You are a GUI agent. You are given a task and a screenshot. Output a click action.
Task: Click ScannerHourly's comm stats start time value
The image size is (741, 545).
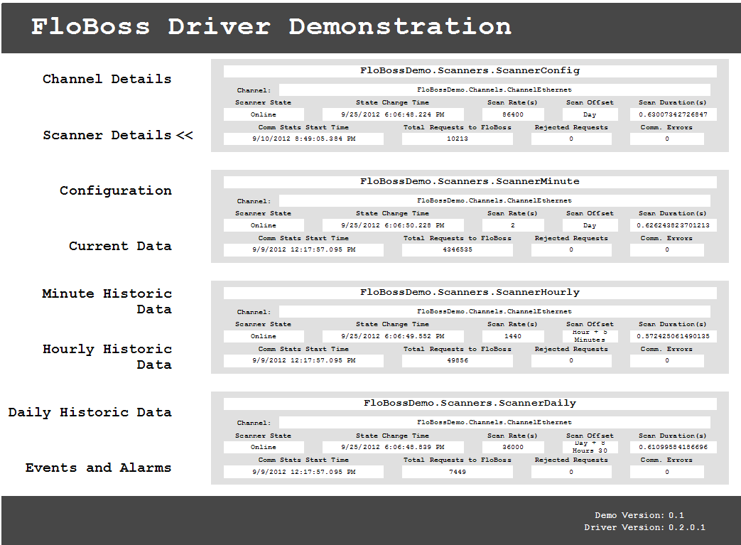[x=303, y=361]
